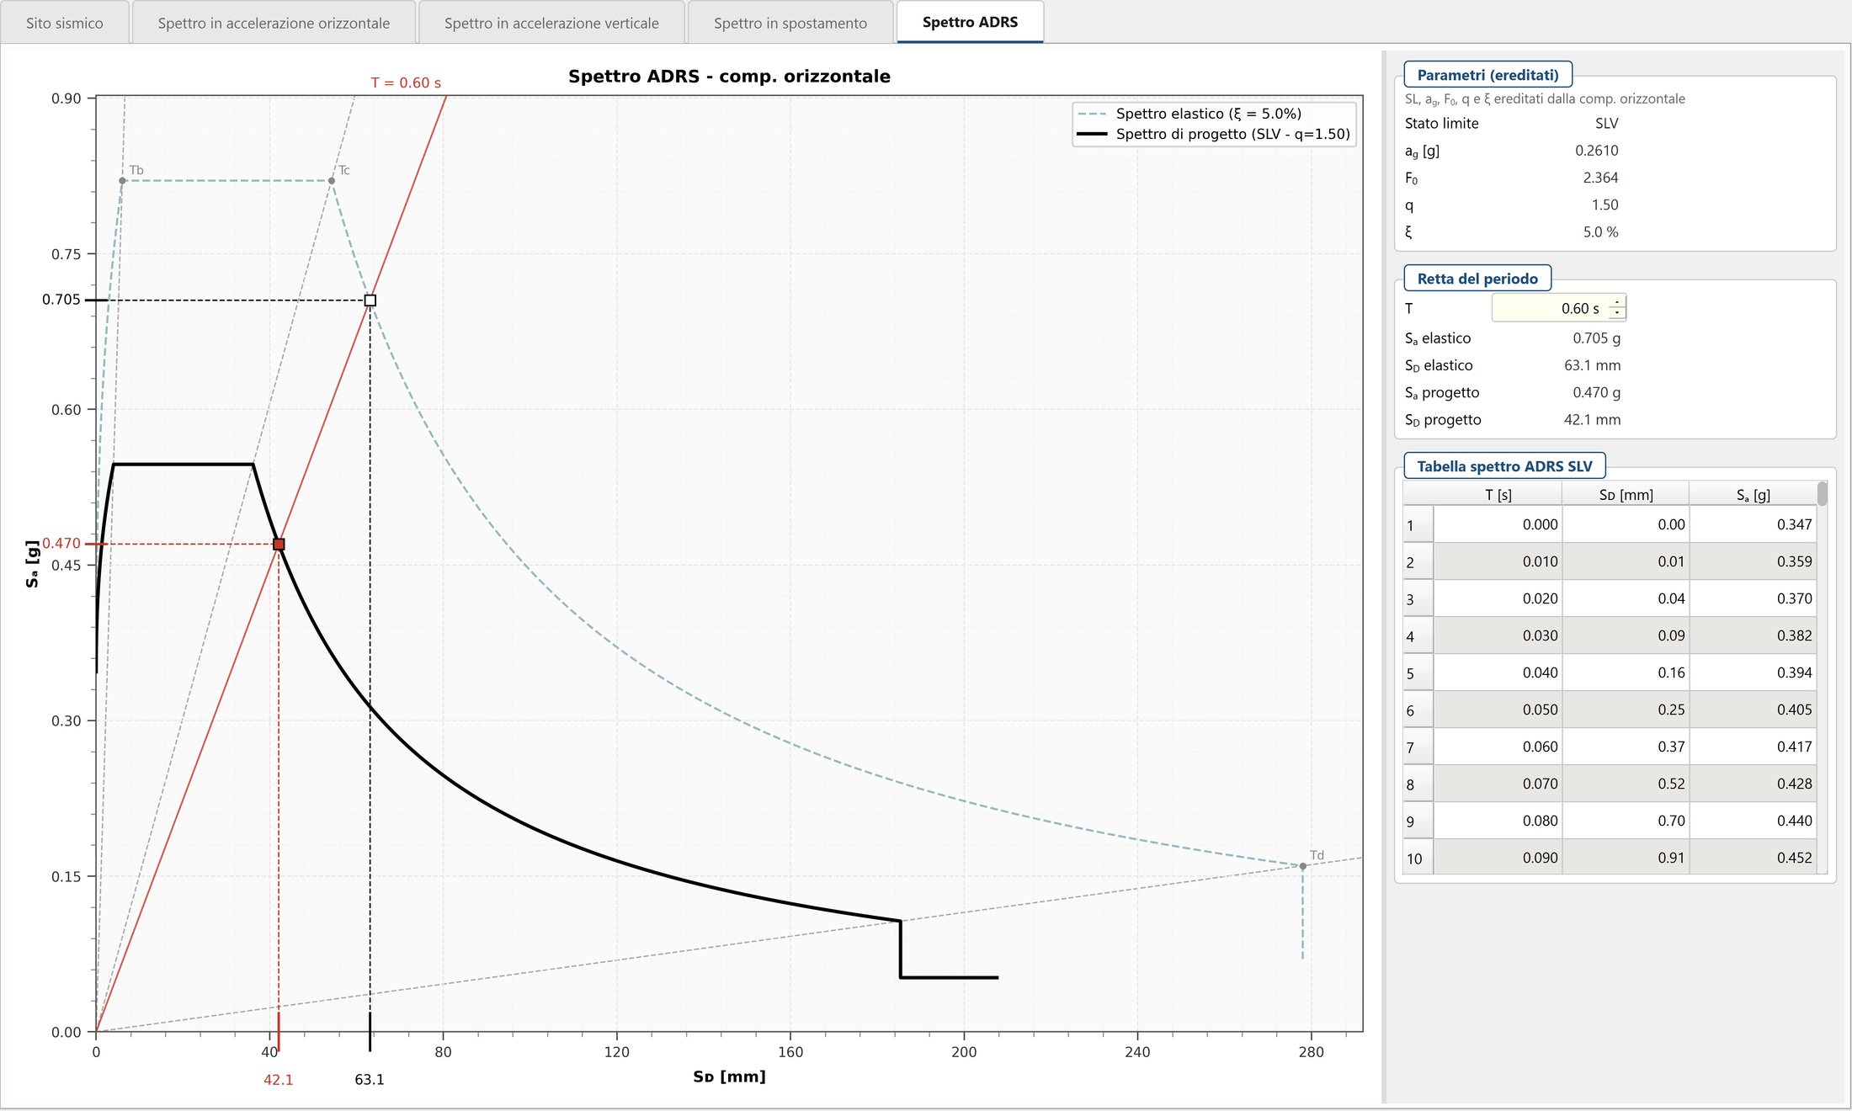Image resolution: width=1852 pixels, height=1111 pixels.
Task: Click the Sₐ [g] column header
Action: pyautogui.click(x=1753, y=495)
